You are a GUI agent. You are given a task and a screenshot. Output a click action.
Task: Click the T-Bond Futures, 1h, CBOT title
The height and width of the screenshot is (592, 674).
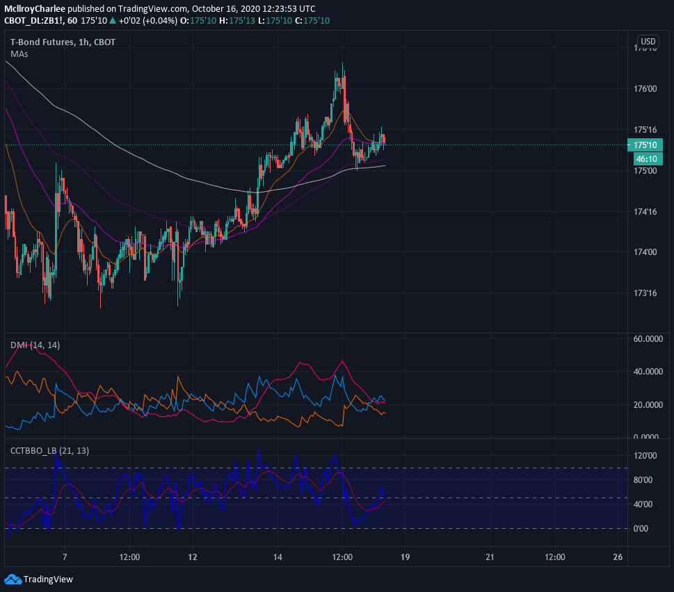63,42
